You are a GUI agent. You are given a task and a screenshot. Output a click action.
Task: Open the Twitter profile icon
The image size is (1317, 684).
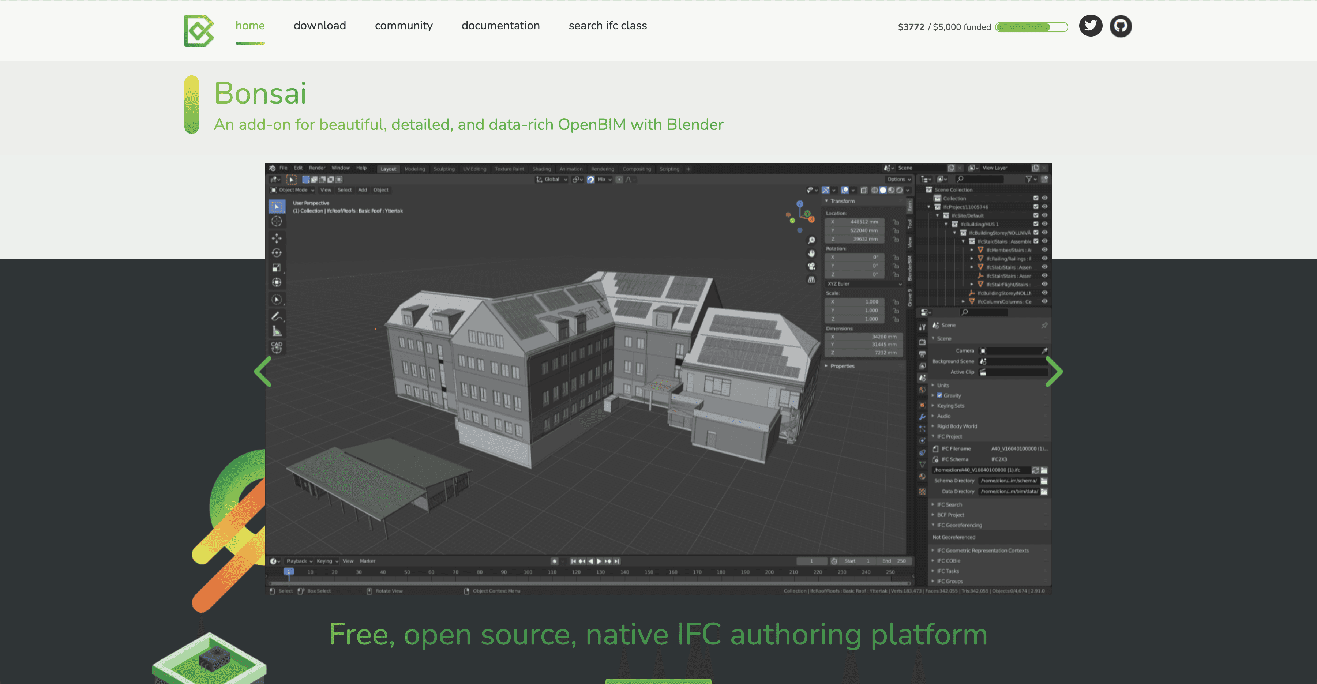point(1090,26)
